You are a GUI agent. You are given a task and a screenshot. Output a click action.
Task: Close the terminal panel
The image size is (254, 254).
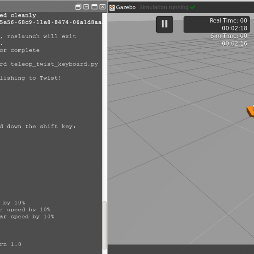coord(102,7)
